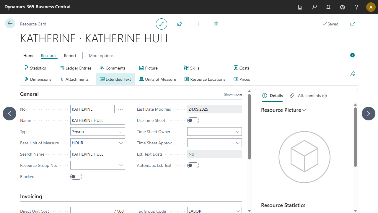This screenshot has height=213, width=378.
Task: Collapse the Resource Picture section chevron
Action: coord(304,110)
